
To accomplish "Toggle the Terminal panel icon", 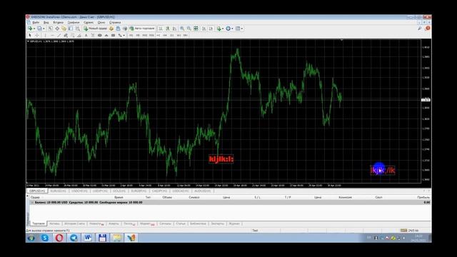I will coord(71,29).
